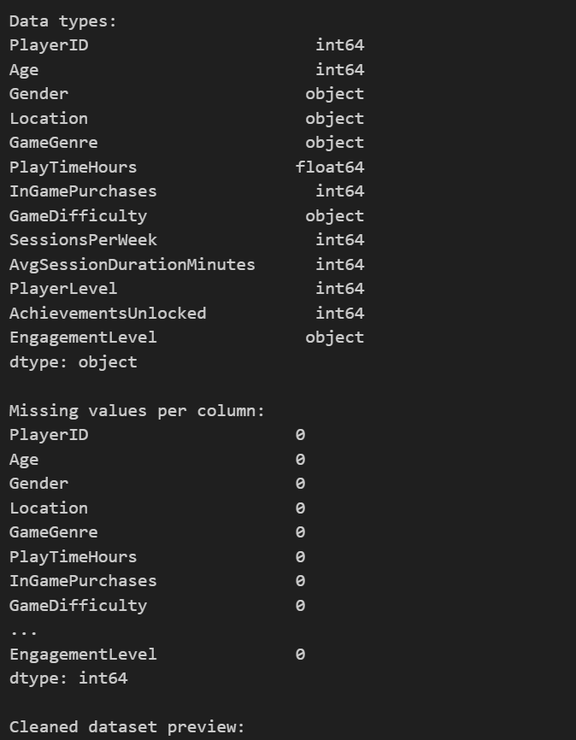This screenshot has height=740, width=576.
Task: Click the int64 type beside Age
Action: click(339, 70)
